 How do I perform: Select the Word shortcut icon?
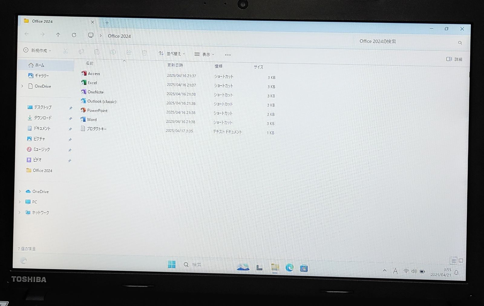[x=83, y=119]
